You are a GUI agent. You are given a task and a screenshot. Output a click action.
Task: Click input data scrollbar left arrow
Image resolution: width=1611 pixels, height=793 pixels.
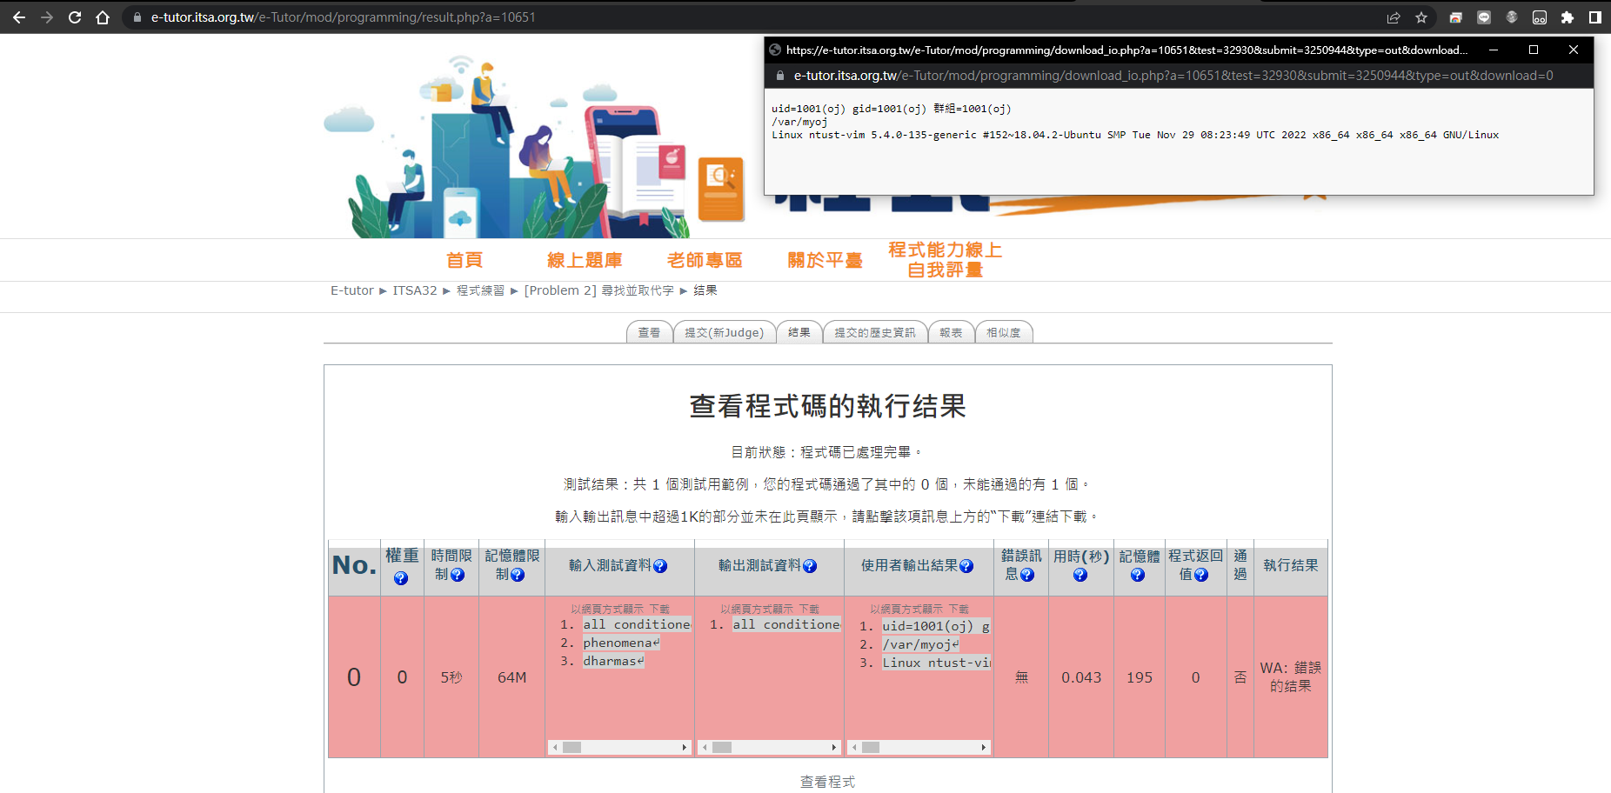coord(555,747)
